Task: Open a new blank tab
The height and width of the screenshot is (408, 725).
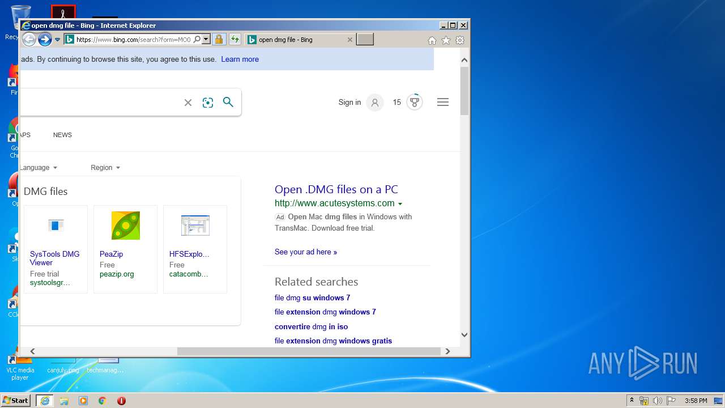Action: 365,40
